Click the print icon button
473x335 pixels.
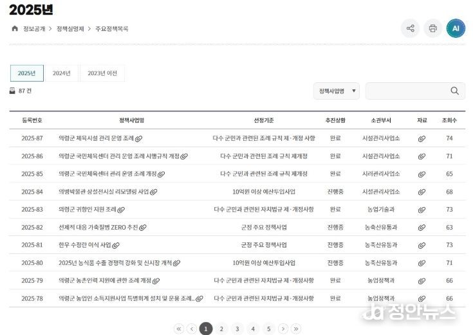(432, 28)
